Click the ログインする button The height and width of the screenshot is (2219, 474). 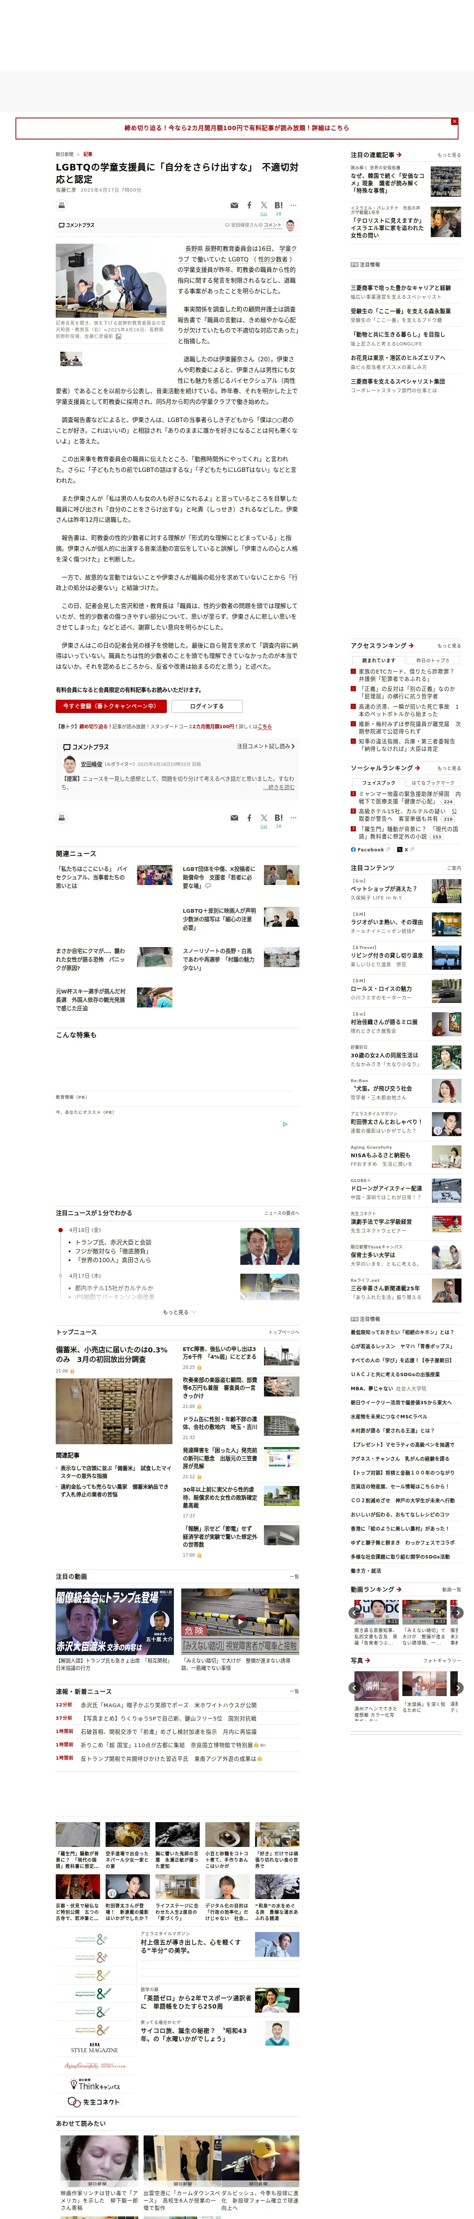(206, 706)
